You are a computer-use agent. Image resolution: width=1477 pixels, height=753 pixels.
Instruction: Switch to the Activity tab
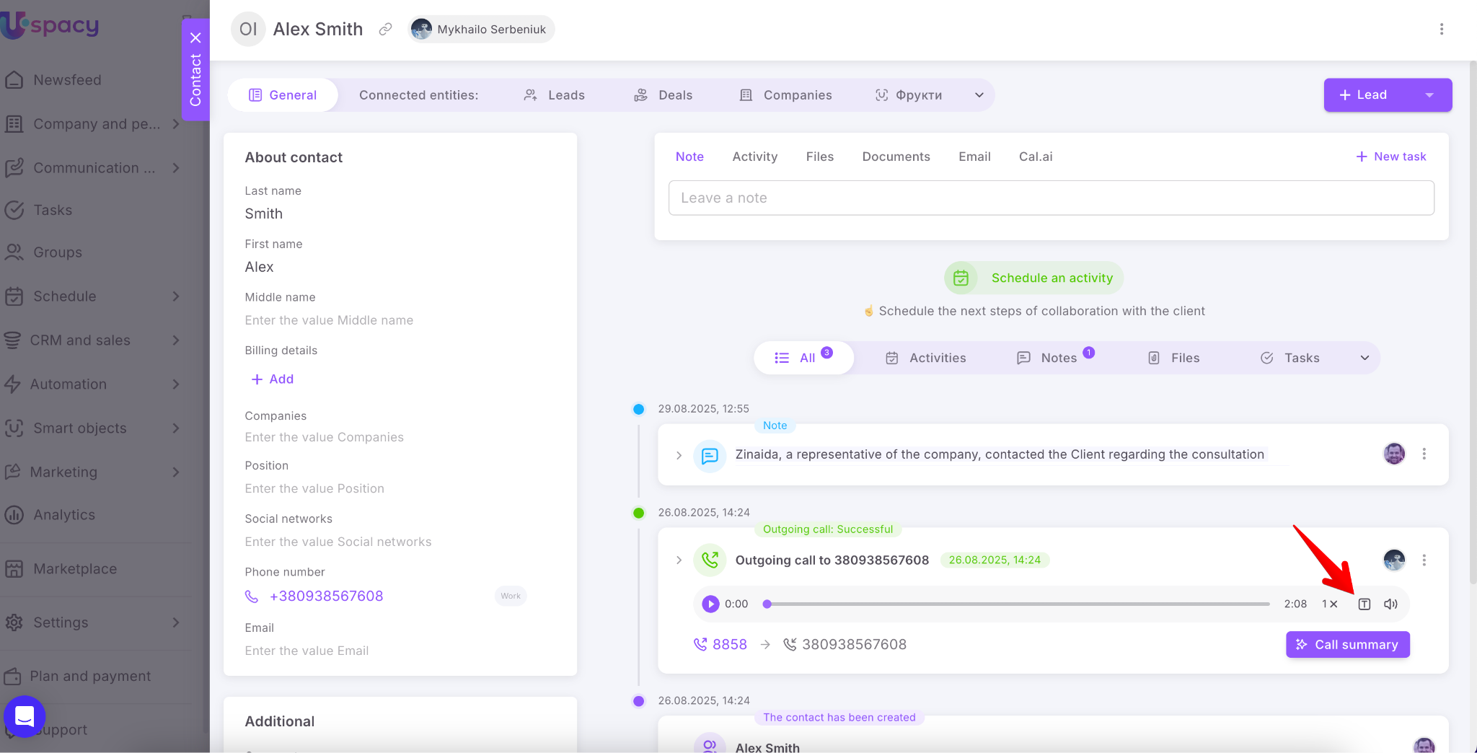click(754, 157)
